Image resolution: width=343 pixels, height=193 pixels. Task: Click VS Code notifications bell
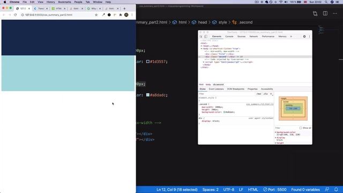click(336, 189)
